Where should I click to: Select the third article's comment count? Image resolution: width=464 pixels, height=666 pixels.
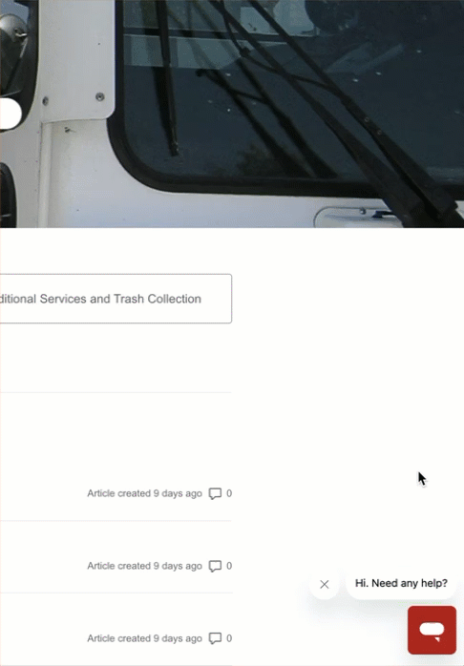pyautogui.click(x=229, y=638)
